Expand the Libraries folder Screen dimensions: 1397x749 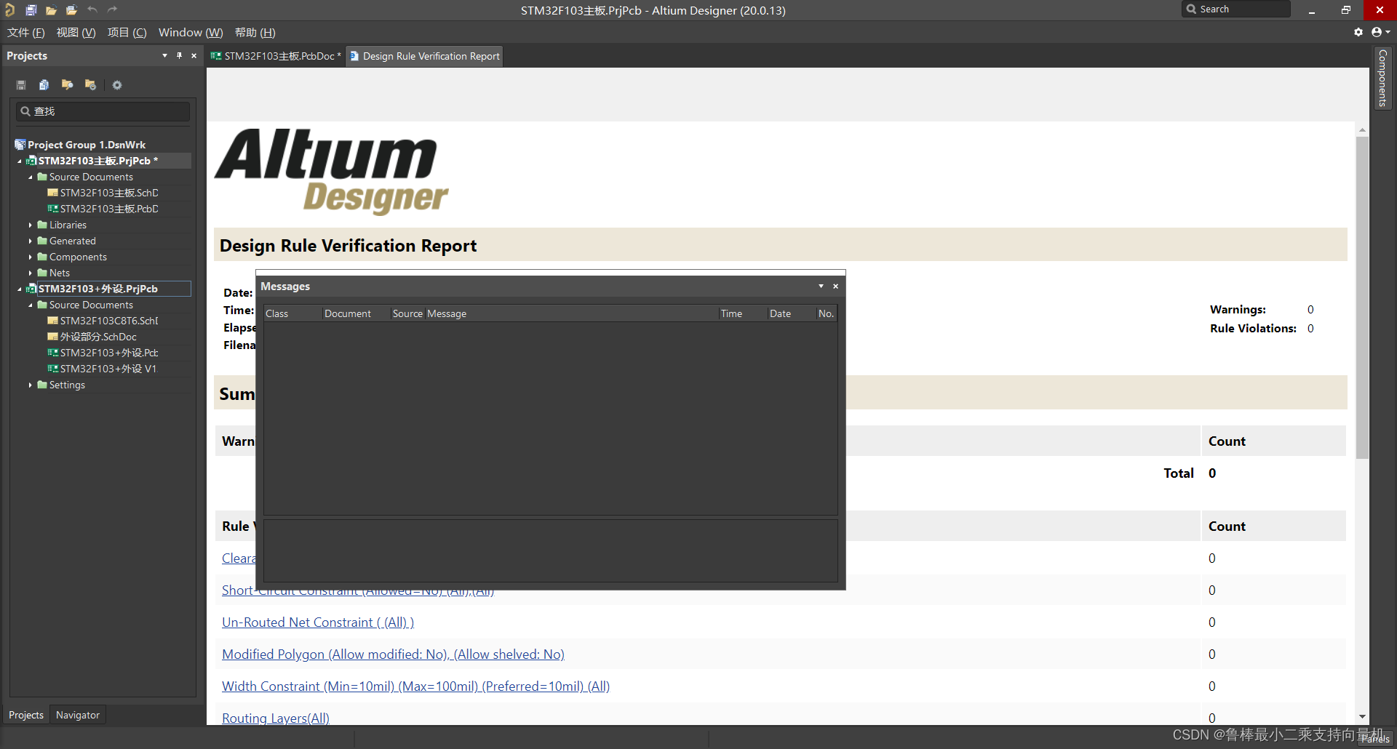(31, 225)
